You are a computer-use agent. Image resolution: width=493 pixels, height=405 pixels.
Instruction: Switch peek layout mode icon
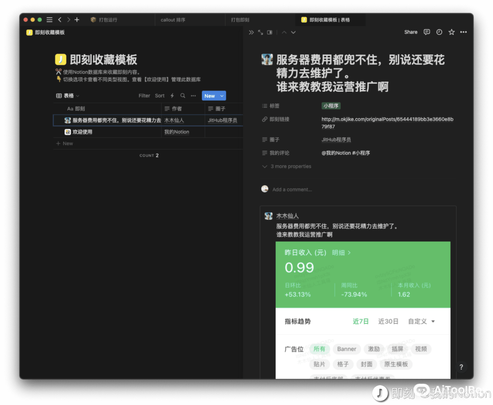click(270, 32)
